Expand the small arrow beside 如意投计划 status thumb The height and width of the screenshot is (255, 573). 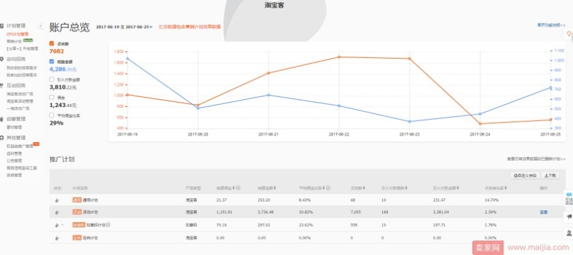click(63, 226)
